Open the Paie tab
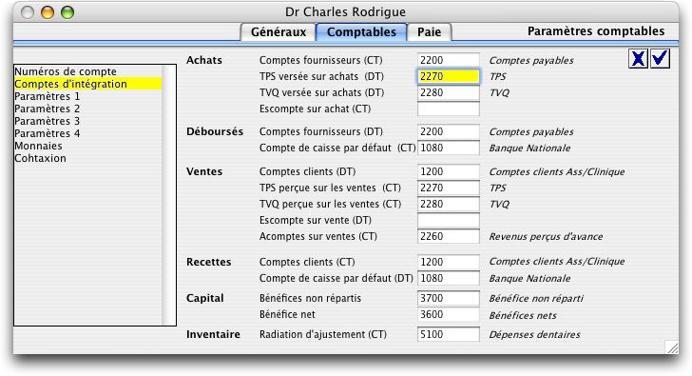This screenshot has width=692, height=376. coord(430,32)
